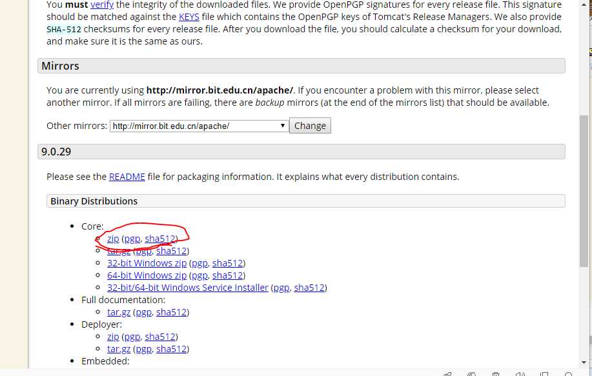The height and width of the screenshot is (376, 592).
Task: Open the verify link in the integrity paragraph
Action: [102, 5]
